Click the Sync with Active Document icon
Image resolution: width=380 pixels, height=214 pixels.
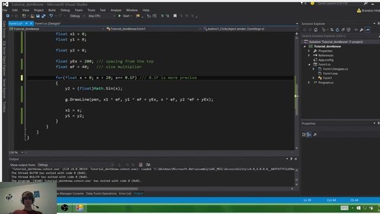332,30
